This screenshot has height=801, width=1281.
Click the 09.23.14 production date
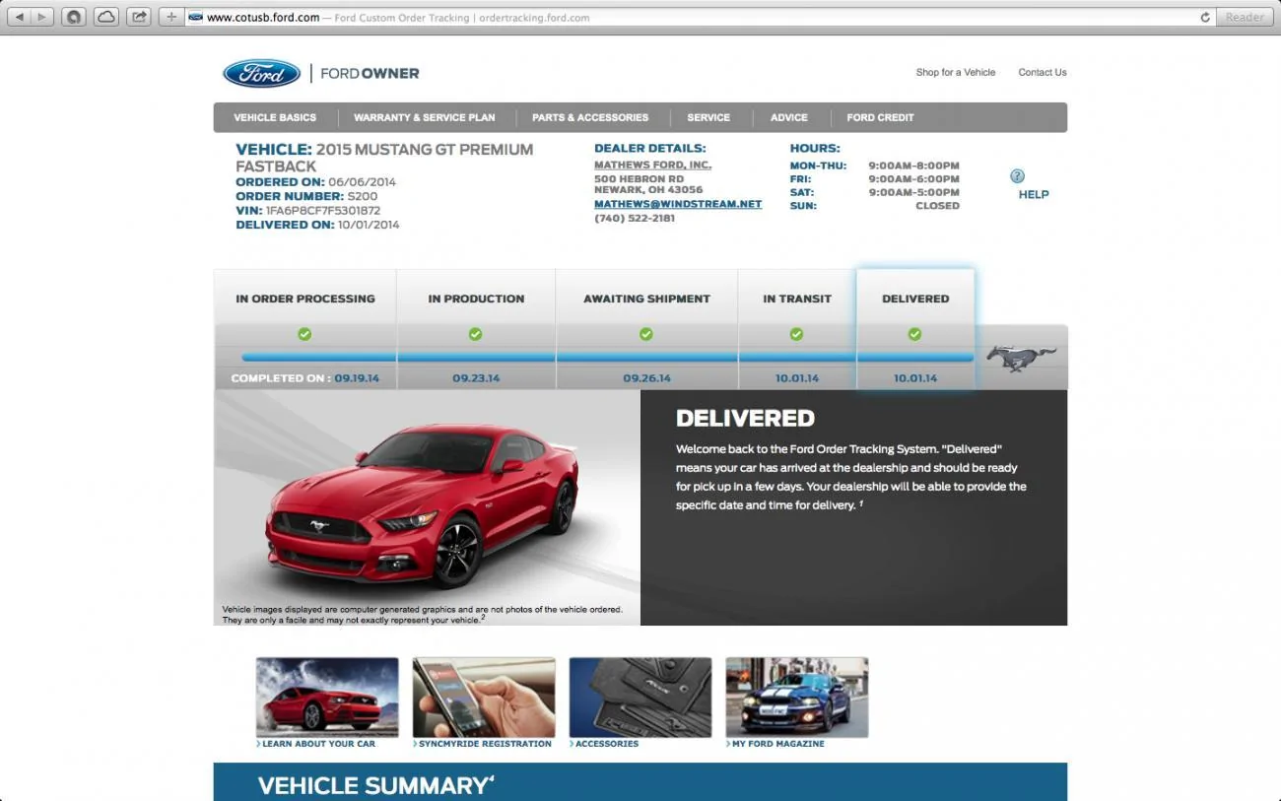pyautogui.click(x=476, y=378)
